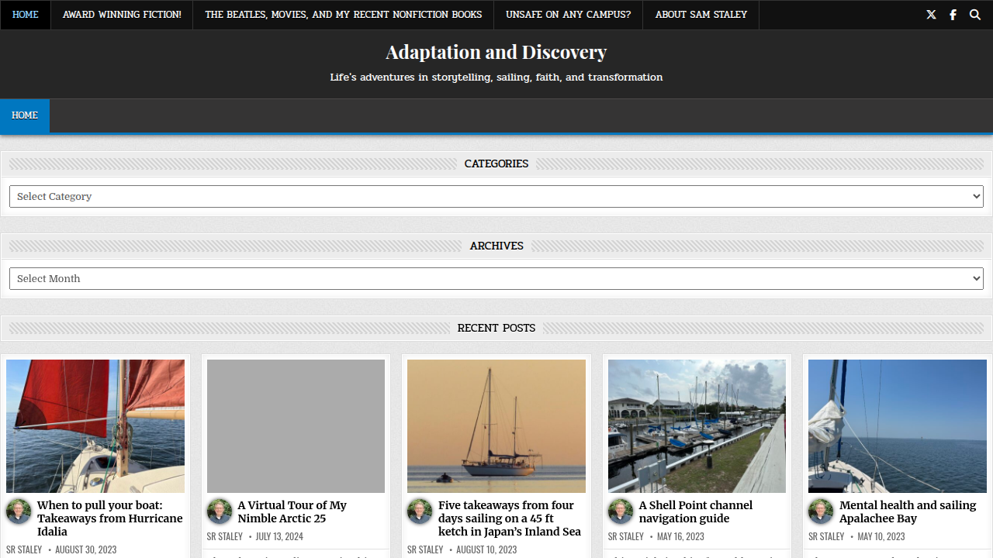Click the date July 13, 2024
The width and height of the screenshot is (993, 558).
click(x=279, y=536)
